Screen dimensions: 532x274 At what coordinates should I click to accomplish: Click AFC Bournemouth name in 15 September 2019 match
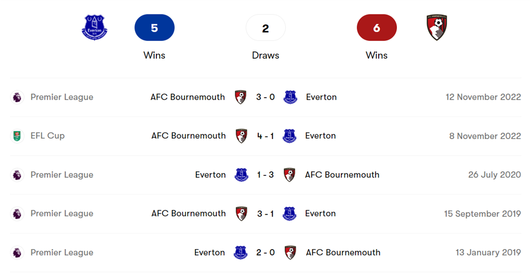point(189,214)
